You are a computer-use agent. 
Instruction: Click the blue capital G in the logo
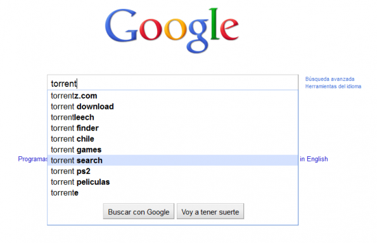pyautogui.click(x=121, y=25)
